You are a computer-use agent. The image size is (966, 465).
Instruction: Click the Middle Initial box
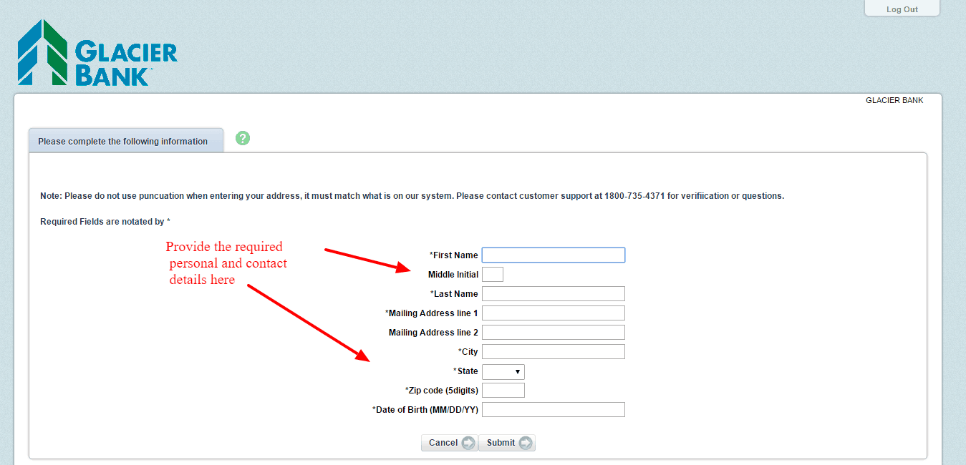tap(493, 275)
